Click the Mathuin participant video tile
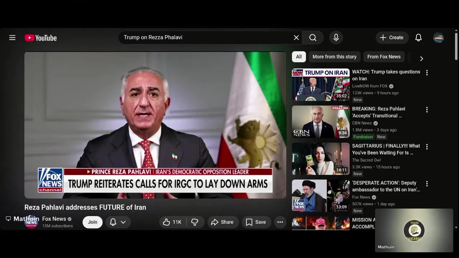 point(414,230)
